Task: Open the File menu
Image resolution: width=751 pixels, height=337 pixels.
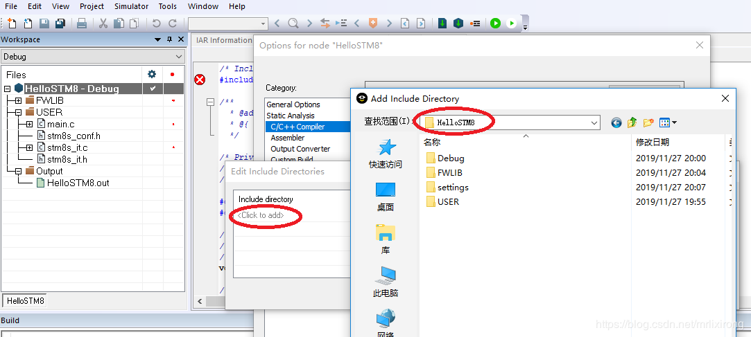Action: (x=11, y=6)
